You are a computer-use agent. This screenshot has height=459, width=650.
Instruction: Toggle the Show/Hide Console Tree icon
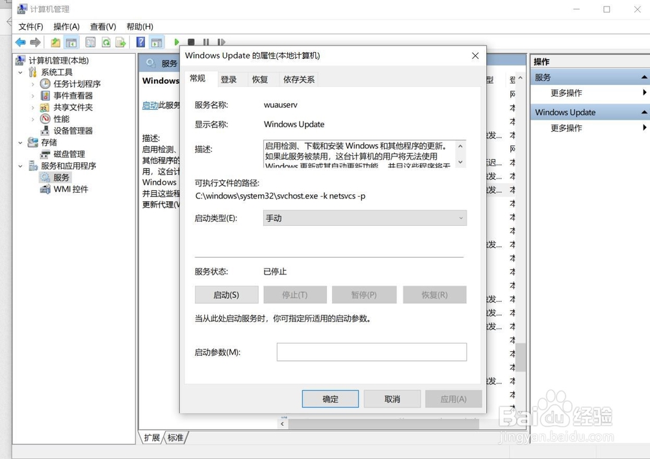coord(71,42)
